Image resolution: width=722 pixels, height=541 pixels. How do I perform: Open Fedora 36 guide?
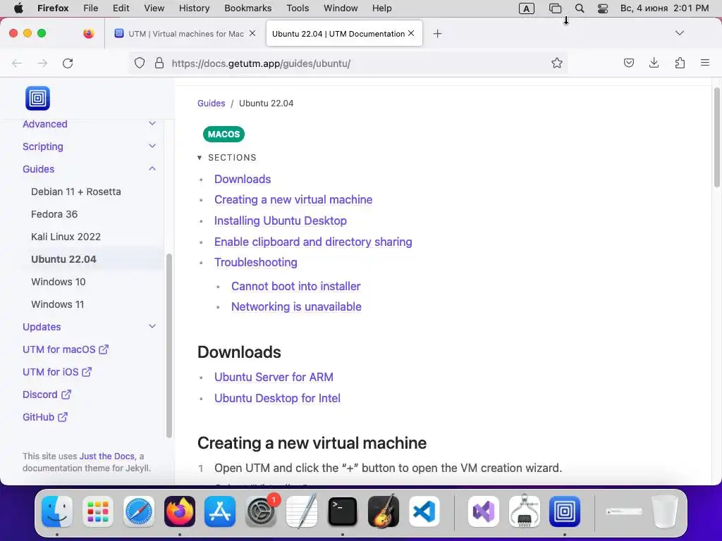coord(54,214)
